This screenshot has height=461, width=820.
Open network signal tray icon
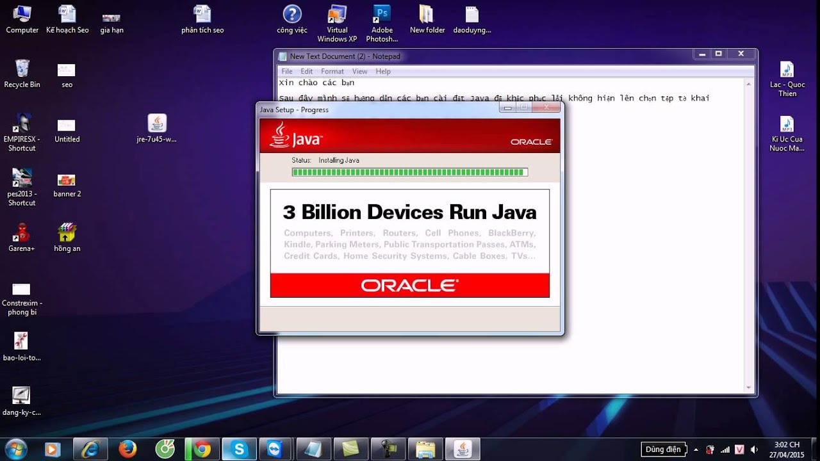pos(725,449)
